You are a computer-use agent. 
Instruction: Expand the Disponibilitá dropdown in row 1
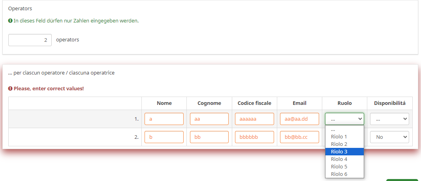(389, 119)
